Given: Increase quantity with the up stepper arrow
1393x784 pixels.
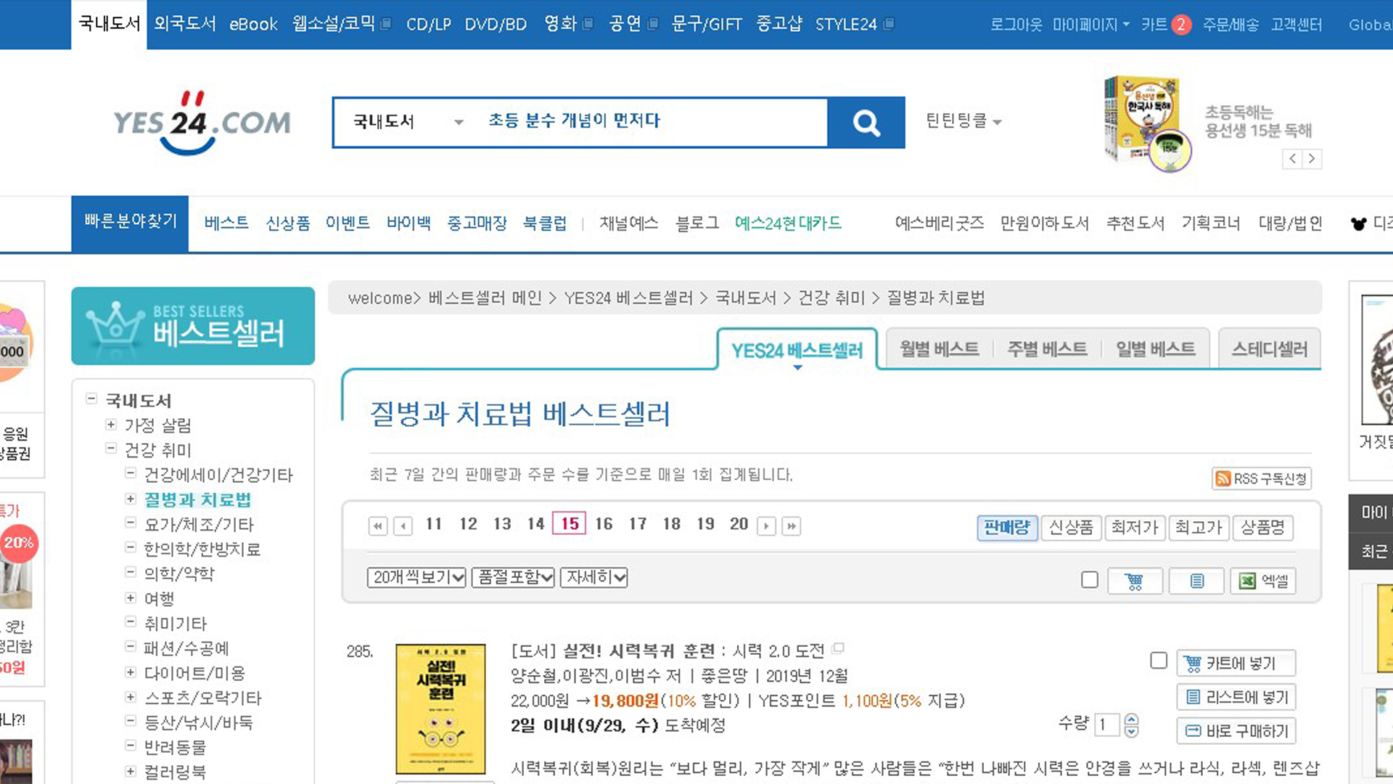Looking at the screenshot, I should [1131, 719].
